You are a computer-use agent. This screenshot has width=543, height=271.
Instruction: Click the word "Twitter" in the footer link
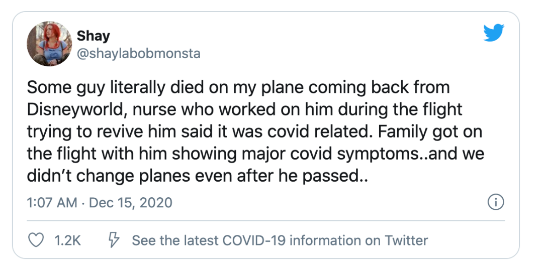pyautogui.click(x=406, y=240)
